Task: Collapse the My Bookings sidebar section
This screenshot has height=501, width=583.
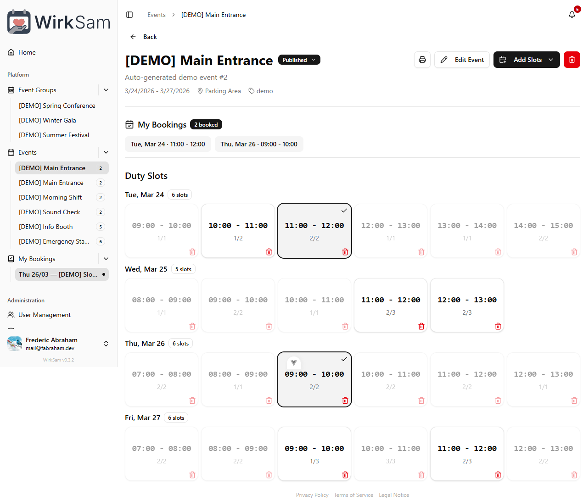Action: point(106,259)
